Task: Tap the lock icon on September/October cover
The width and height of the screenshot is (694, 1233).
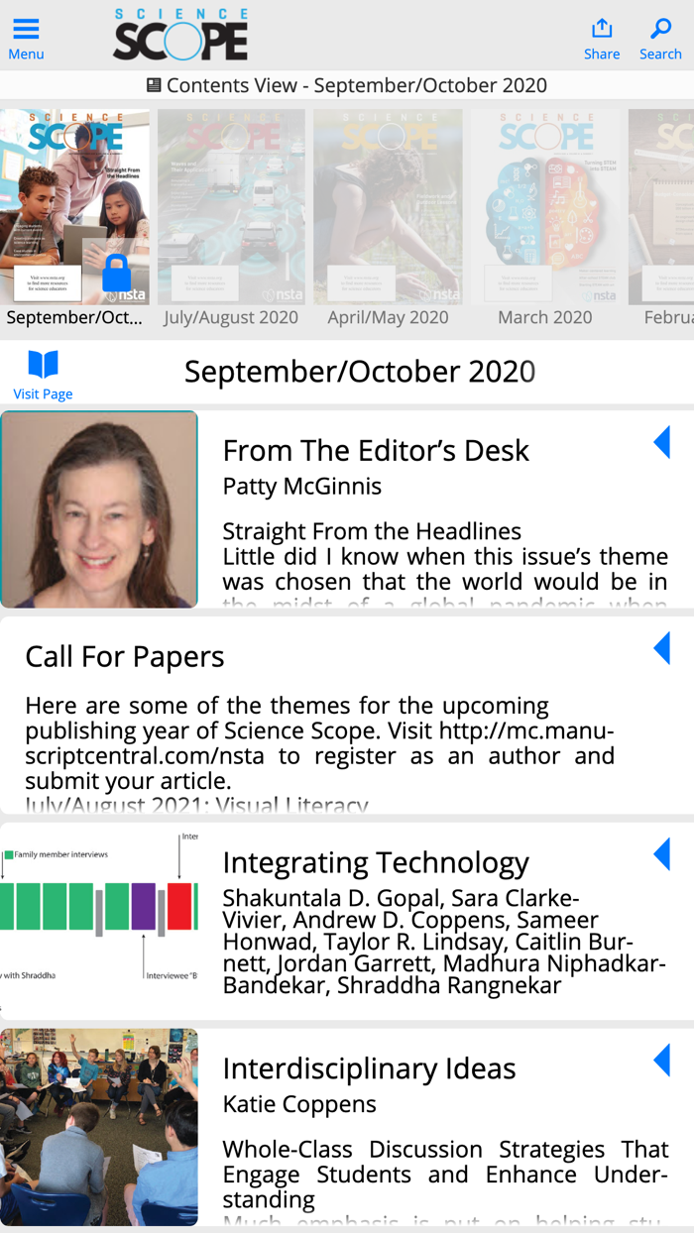Action: coord(117,273)
